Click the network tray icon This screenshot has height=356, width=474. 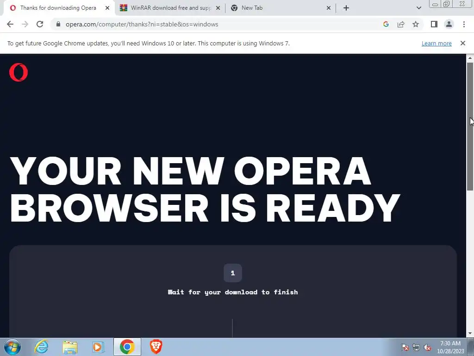[416, 347]
